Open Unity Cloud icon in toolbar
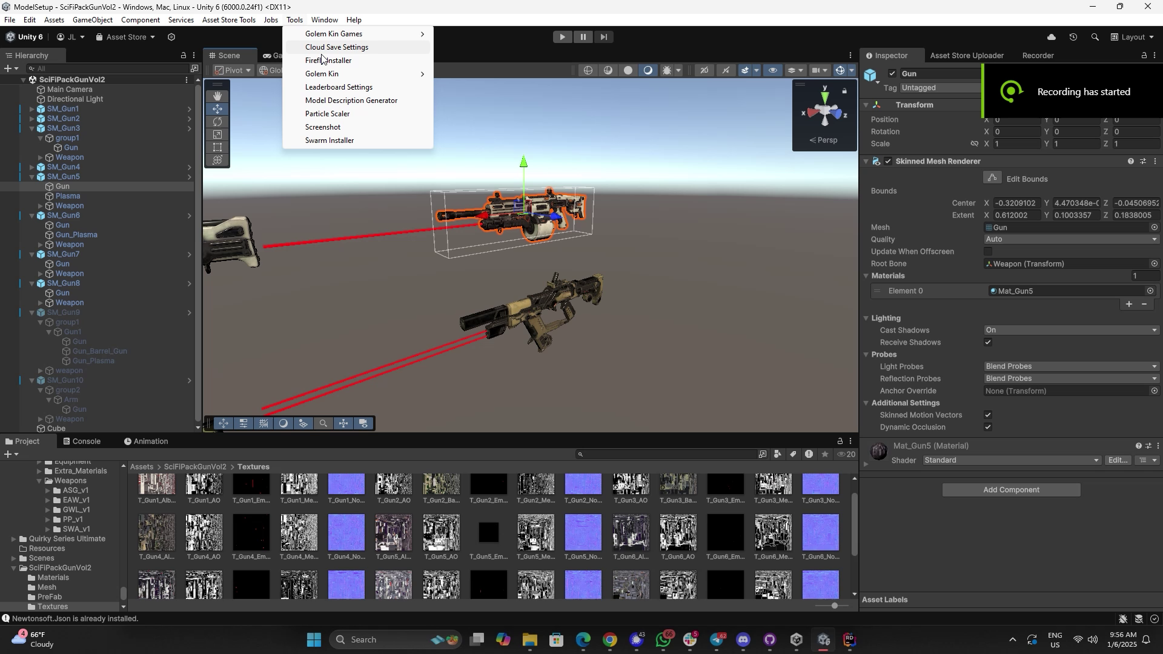Screen dimensions: 1163x654 [x=1052, y=37]
